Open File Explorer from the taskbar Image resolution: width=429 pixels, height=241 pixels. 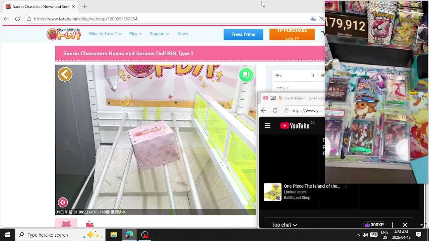coord(114,235)
